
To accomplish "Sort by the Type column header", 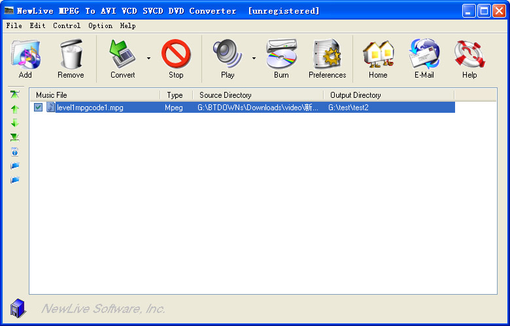I will 177,95.
